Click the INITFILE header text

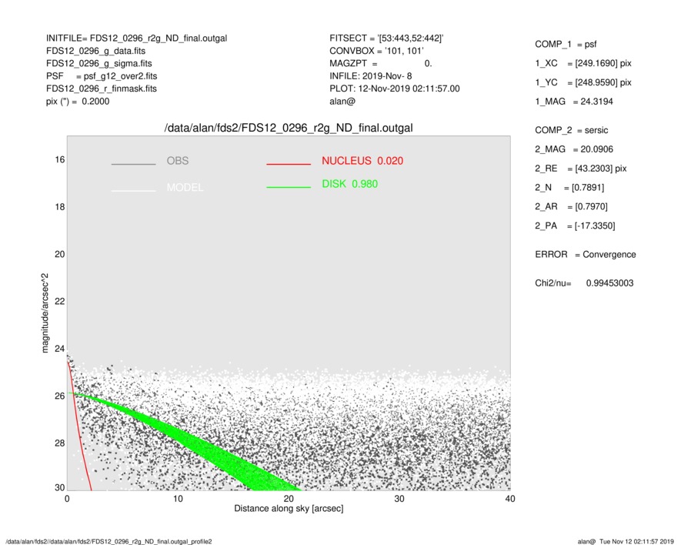tap(136, 38)
